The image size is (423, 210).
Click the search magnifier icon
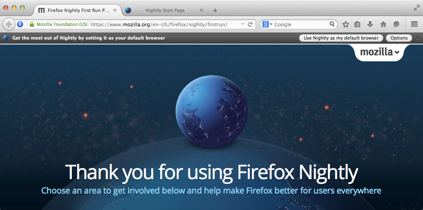coord(332,24)
